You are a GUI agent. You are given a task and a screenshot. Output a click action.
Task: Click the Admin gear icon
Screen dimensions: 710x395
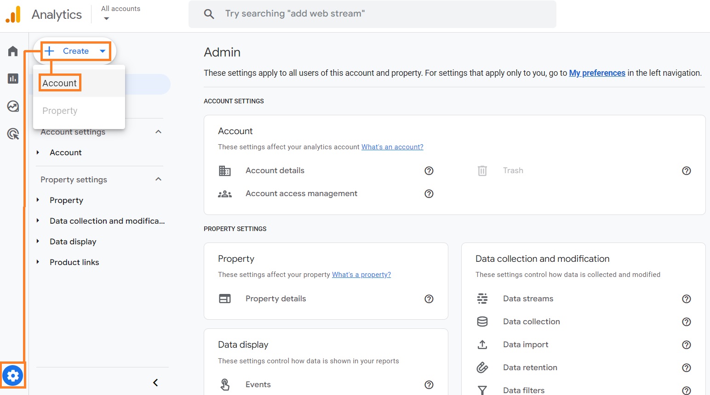[x=13, y=376]
